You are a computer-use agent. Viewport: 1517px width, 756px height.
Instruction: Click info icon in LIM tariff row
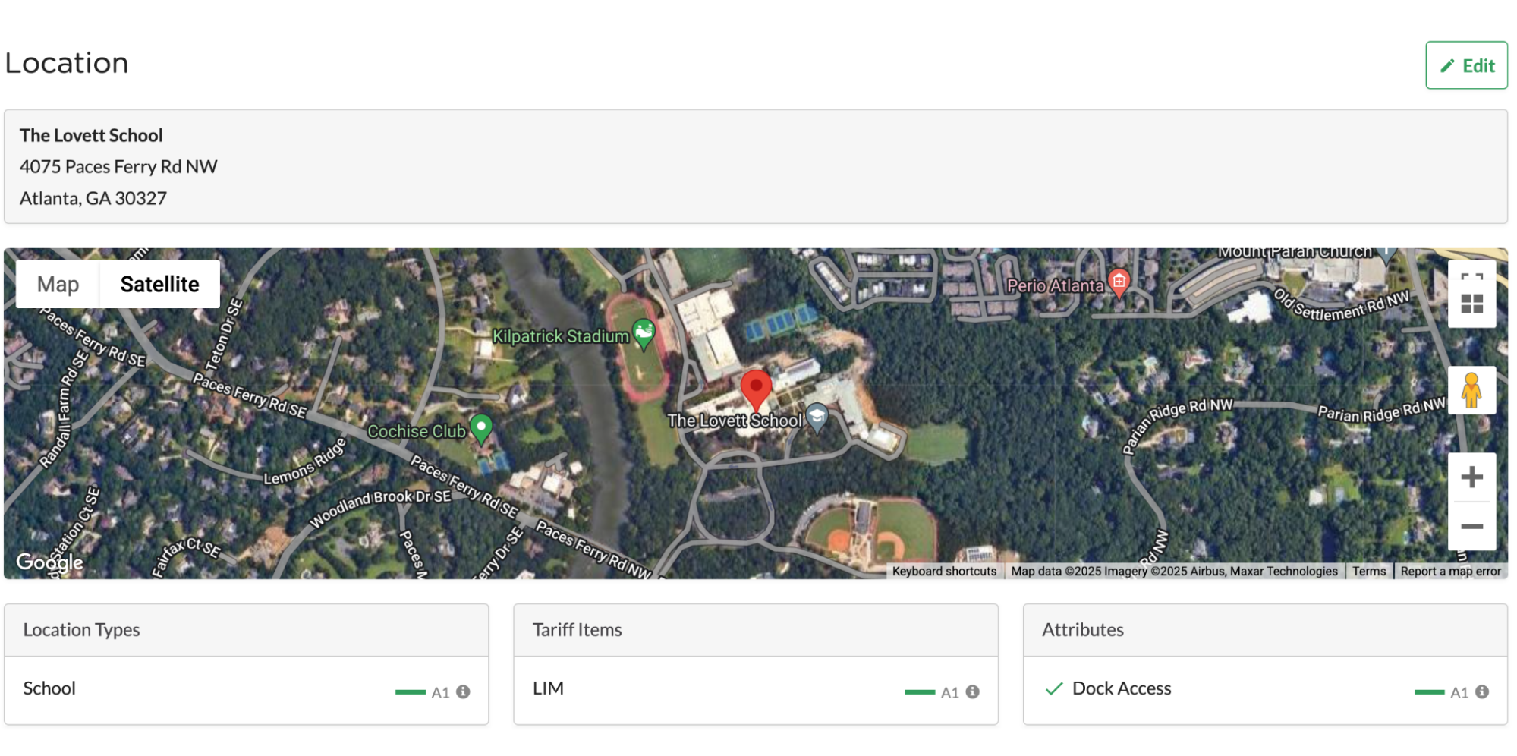[x=972, y=691]
